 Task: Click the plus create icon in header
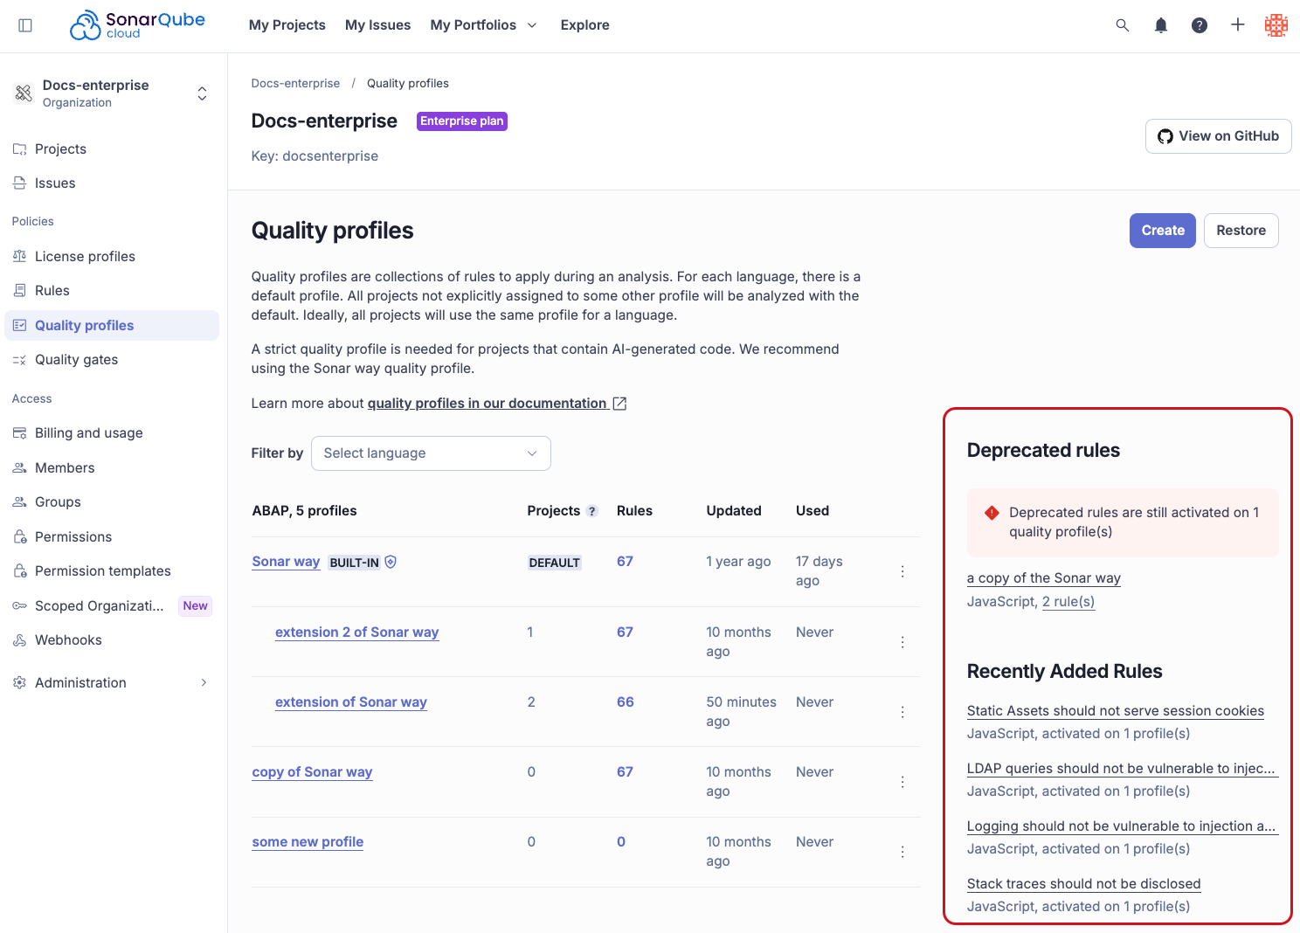point(1238,25)
